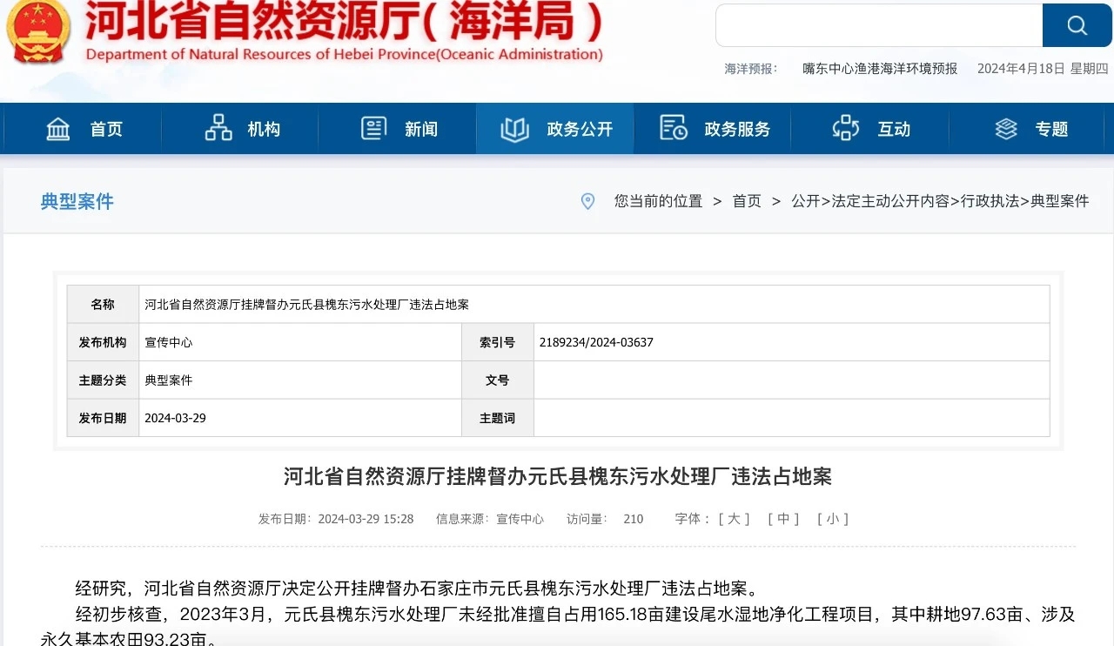Click the magnifier search button
Image resolution: width=1114 pixels, height=646 pixels.
[x=1077, y=25]
